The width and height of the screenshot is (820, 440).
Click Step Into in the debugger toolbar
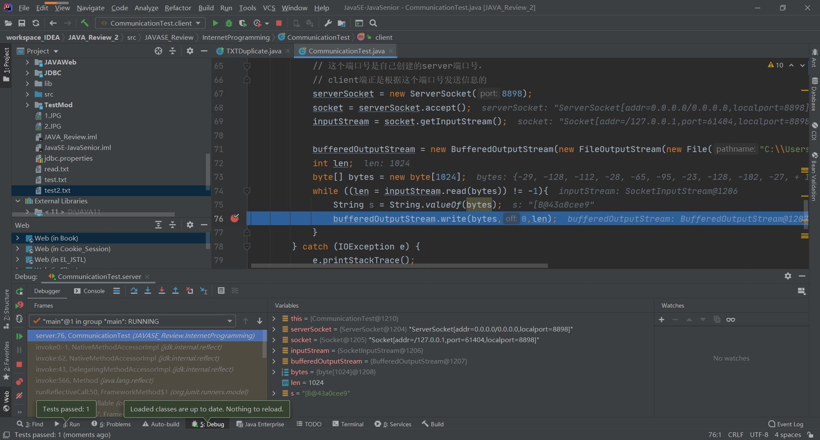[x=148, y=290]
